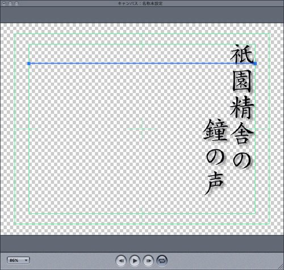Click the 舎 character on canvas
This screenshot has width=284, height=270.
[242, 133]
